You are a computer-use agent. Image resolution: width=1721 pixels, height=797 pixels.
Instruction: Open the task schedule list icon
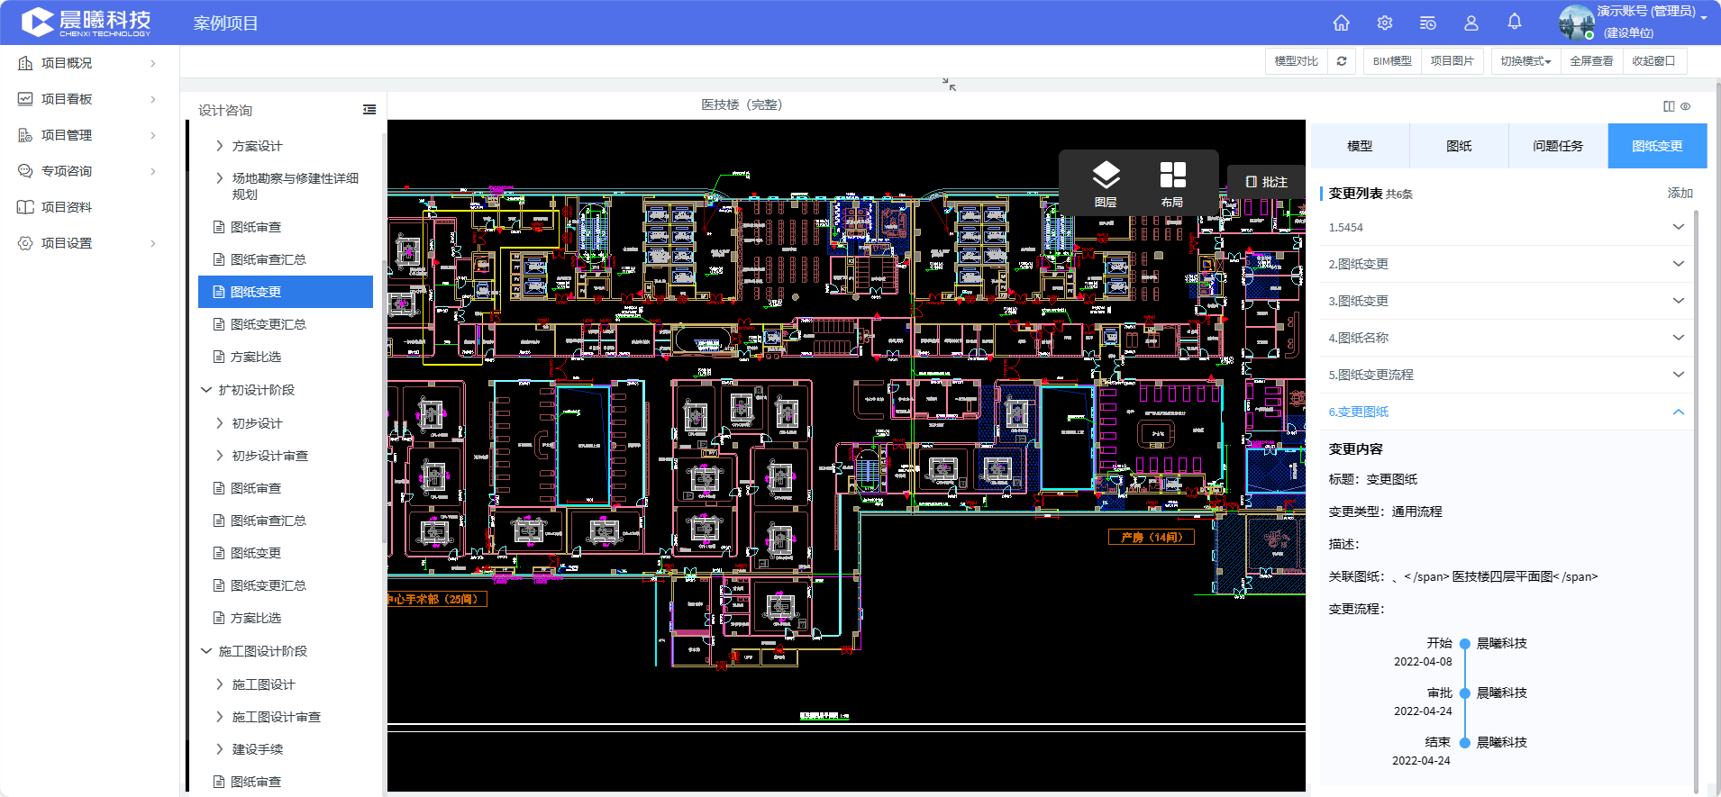click(1428, 23)
